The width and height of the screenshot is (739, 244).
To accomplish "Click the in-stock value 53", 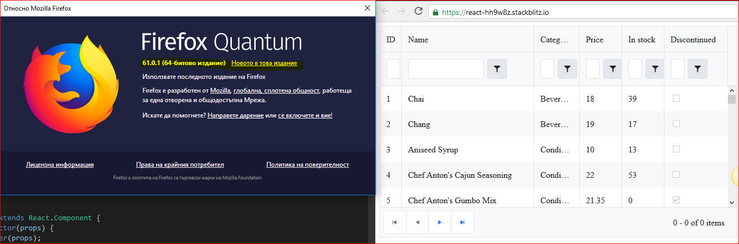I will point(633,175).
